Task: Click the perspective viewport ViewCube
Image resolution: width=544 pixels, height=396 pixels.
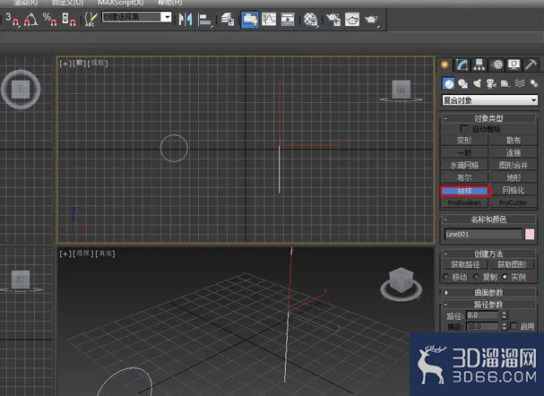Action: (402, 280)
